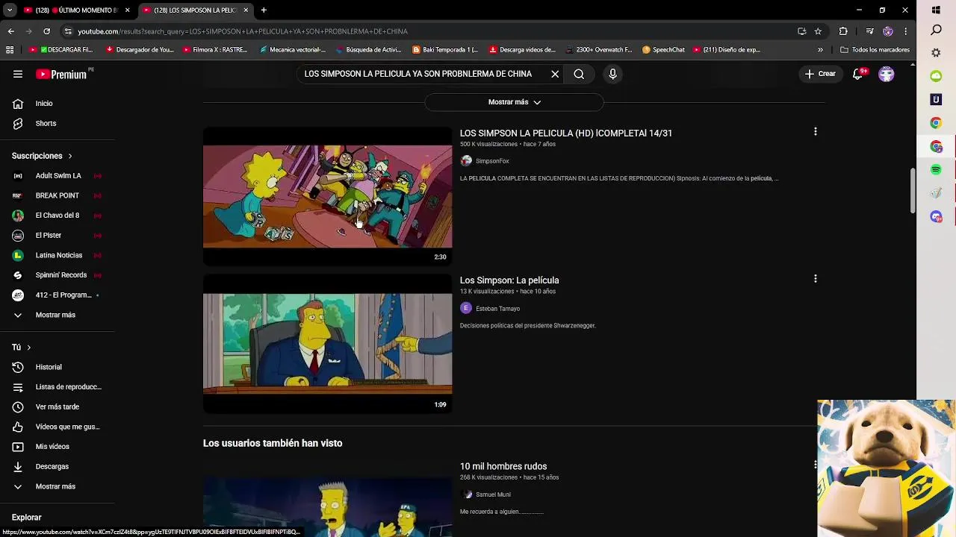Play the 1:09 president Schwarzenegger thumbnail
The width and height of the screenshot is (956, 537).
327,344
